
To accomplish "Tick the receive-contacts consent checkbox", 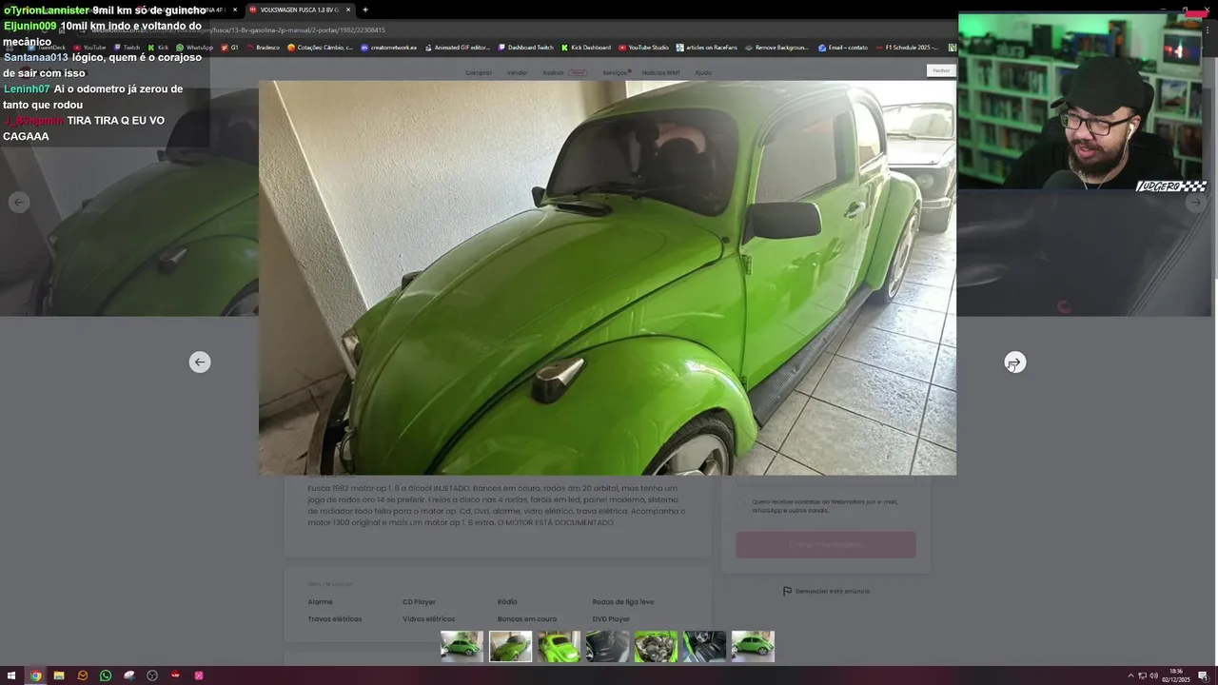I will (x=741, y=502).
